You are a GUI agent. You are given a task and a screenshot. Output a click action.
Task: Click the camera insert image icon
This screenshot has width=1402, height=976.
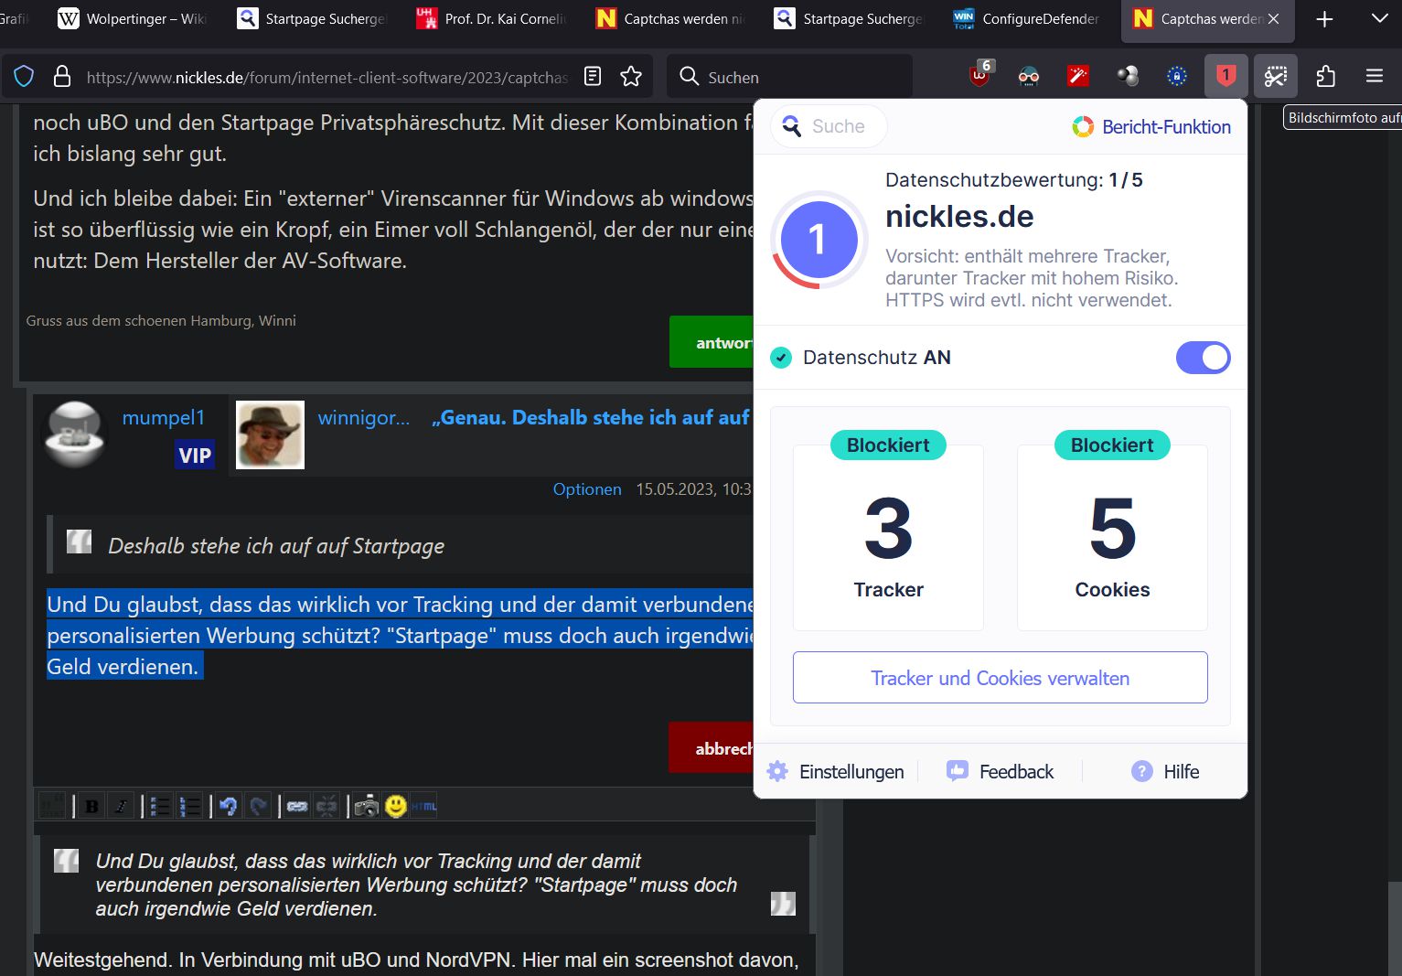(366, 806)
